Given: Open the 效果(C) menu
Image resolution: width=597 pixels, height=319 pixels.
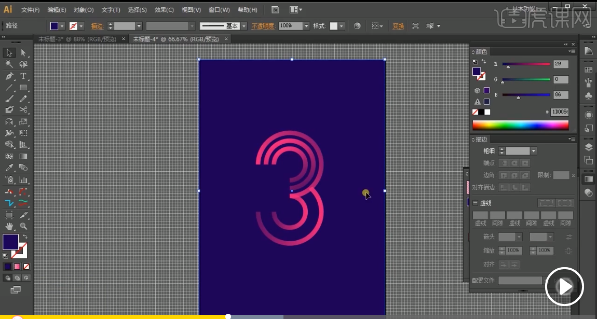Looking at the screenshot, I should [164, 10].
